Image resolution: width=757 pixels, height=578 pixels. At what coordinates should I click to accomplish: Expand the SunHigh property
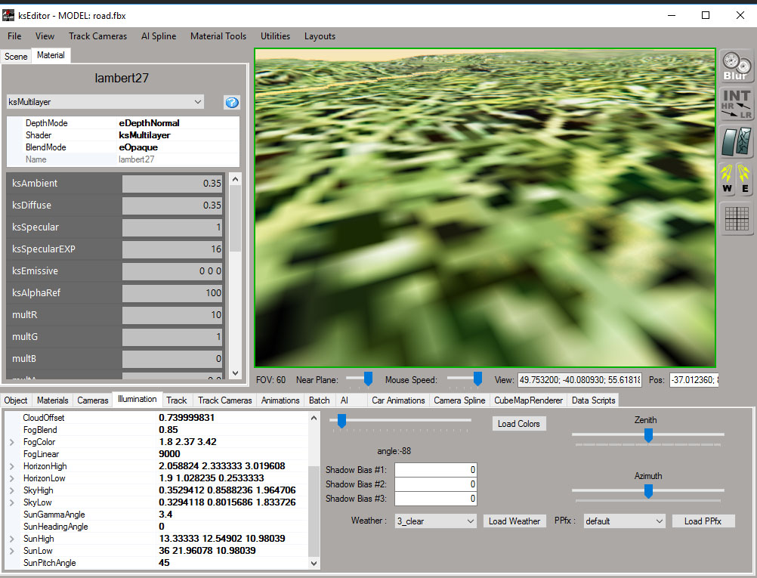coord(12,539)
